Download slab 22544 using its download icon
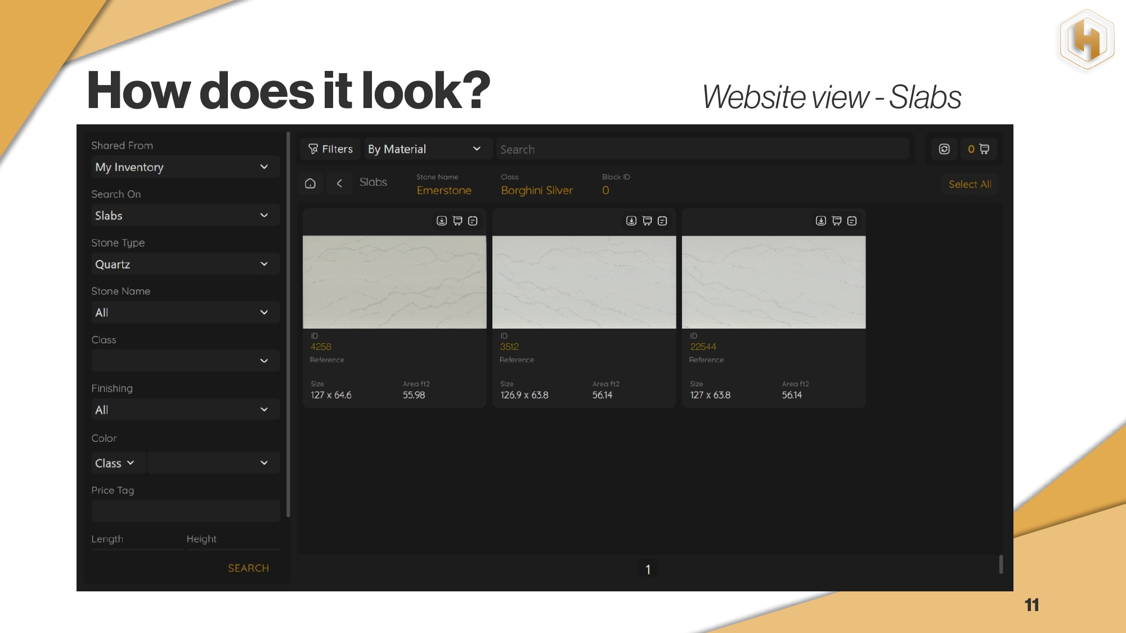This screenshot has height=633, width=1126. click(x=821, y=221)
